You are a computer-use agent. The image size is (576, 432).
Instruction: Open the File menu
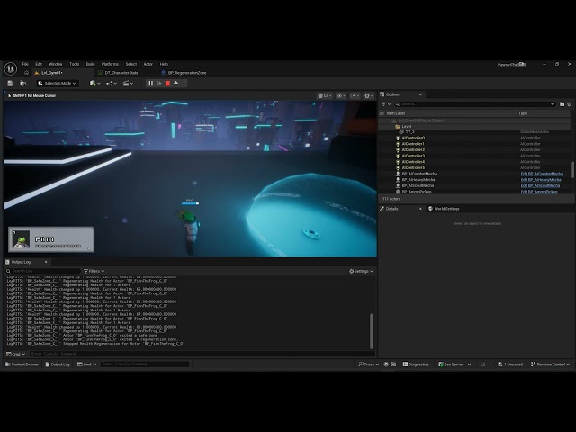point(25,64)
